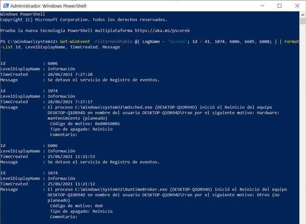
Task: Click 'Id, LevelDisplayName, TimeCreated, Message' command text
Action: (x=68, y=47)
